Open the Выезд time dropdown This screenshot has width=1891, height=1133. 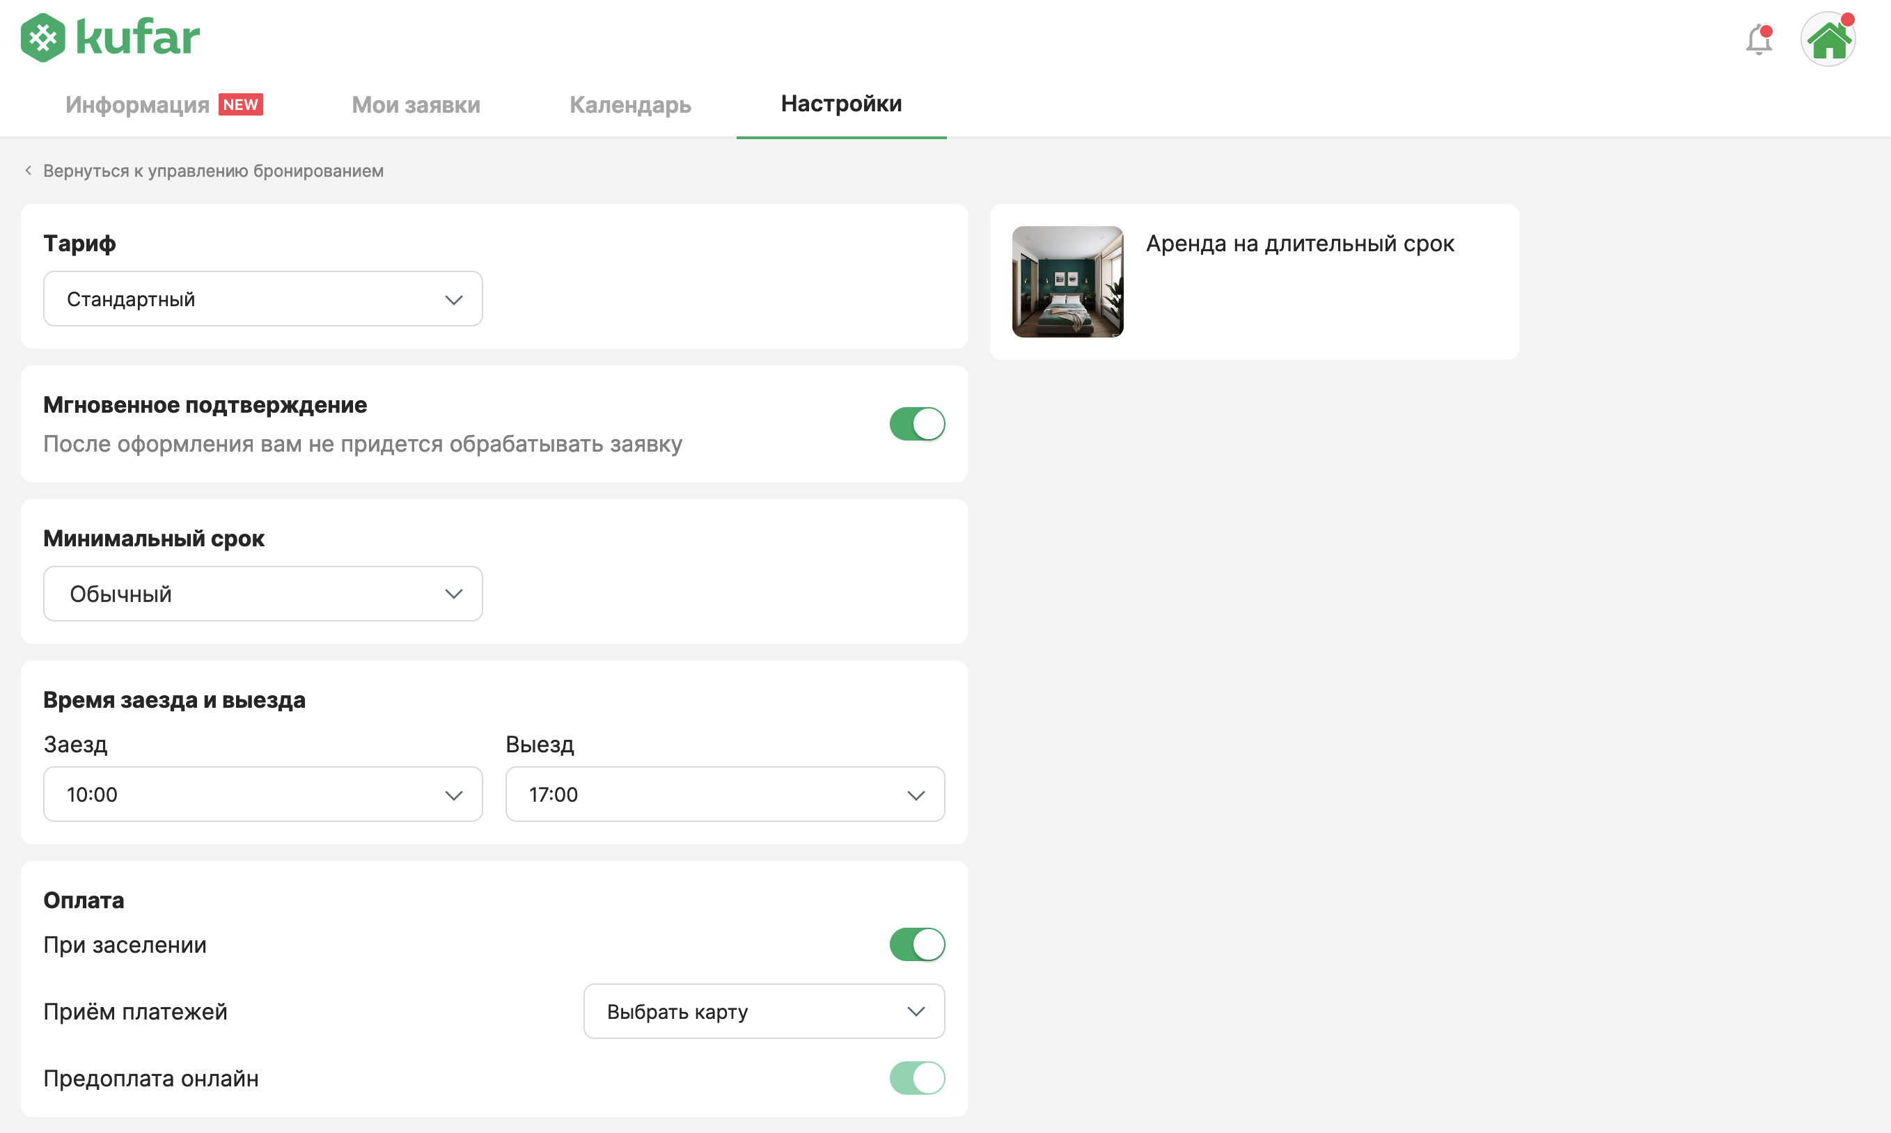point(725,794)
